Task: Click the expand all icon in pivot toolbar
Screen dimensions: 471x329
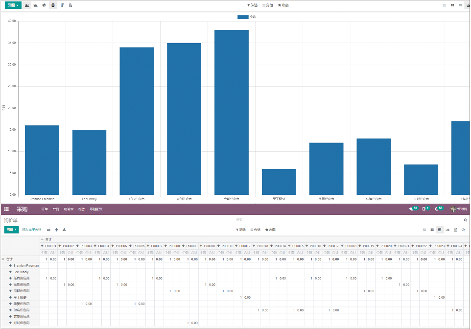Action: pyautogui.click(x=56, y=230)
